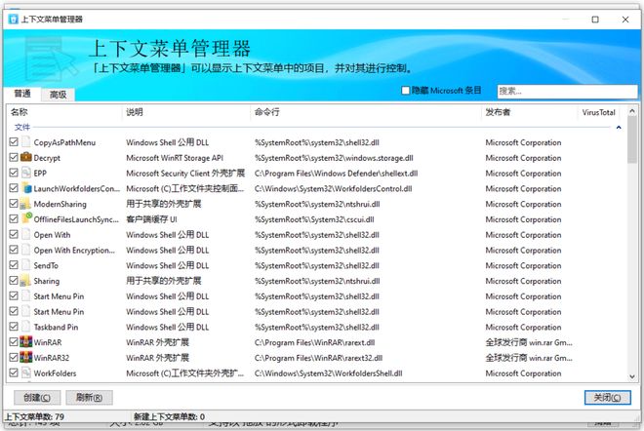Click the list scrollbar down arrow
The height and width of the screenshot is (431, 644).
pos(632,376)
